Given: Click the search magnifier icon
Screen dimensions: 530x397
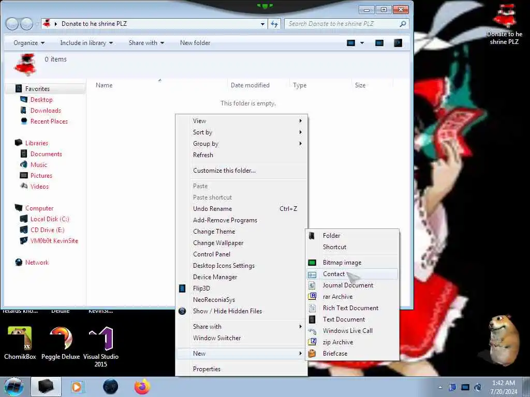Looking at the screenshot, I should tap(403, 24).
